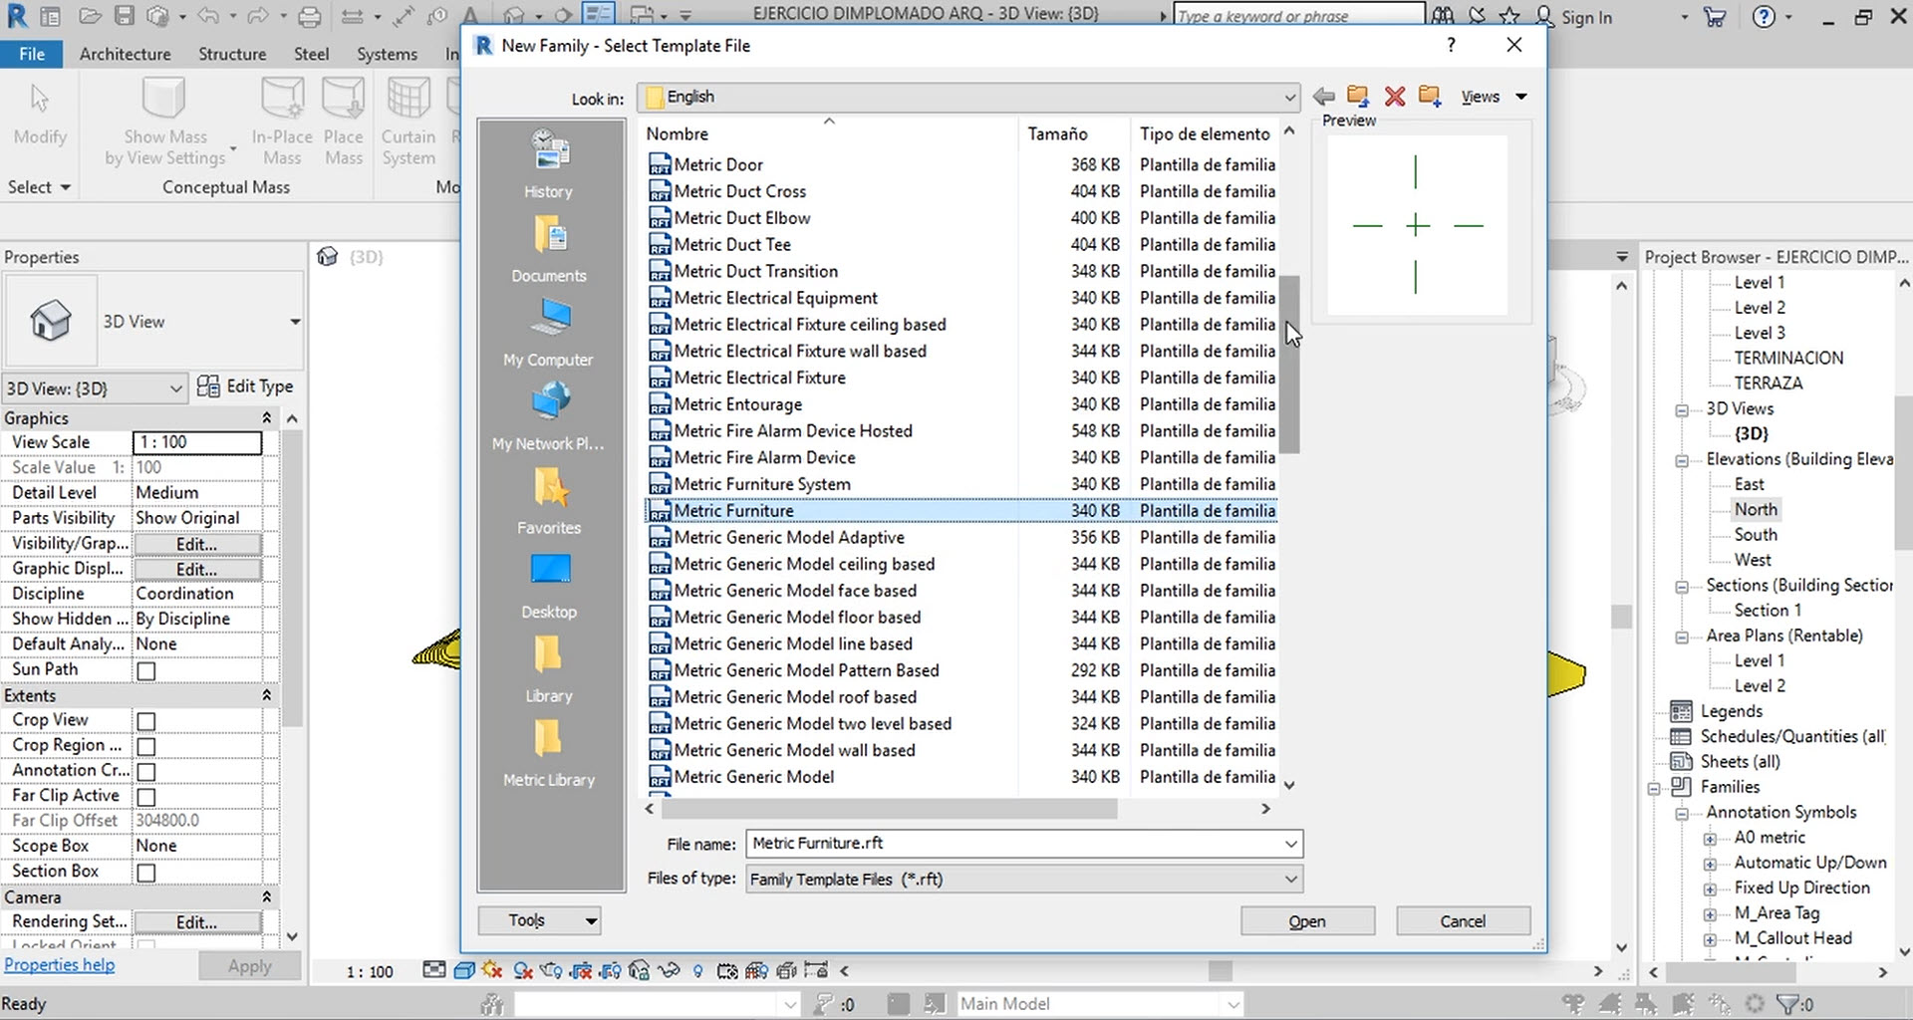Create a new folder in the dialog
Viewport: 1913px width, 1020px height.
[1430, 96]
